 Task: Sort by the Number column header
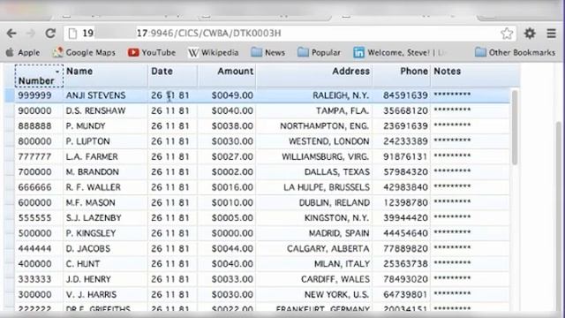[x=39, y=76]
